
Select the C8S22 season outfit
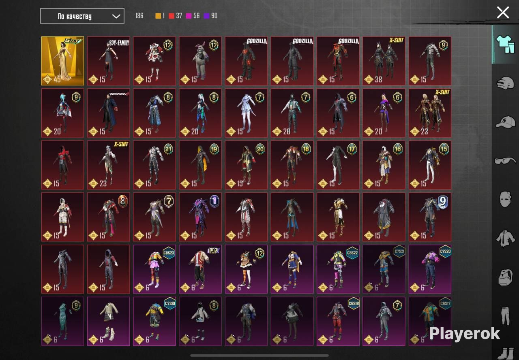(x=338, y=269)
